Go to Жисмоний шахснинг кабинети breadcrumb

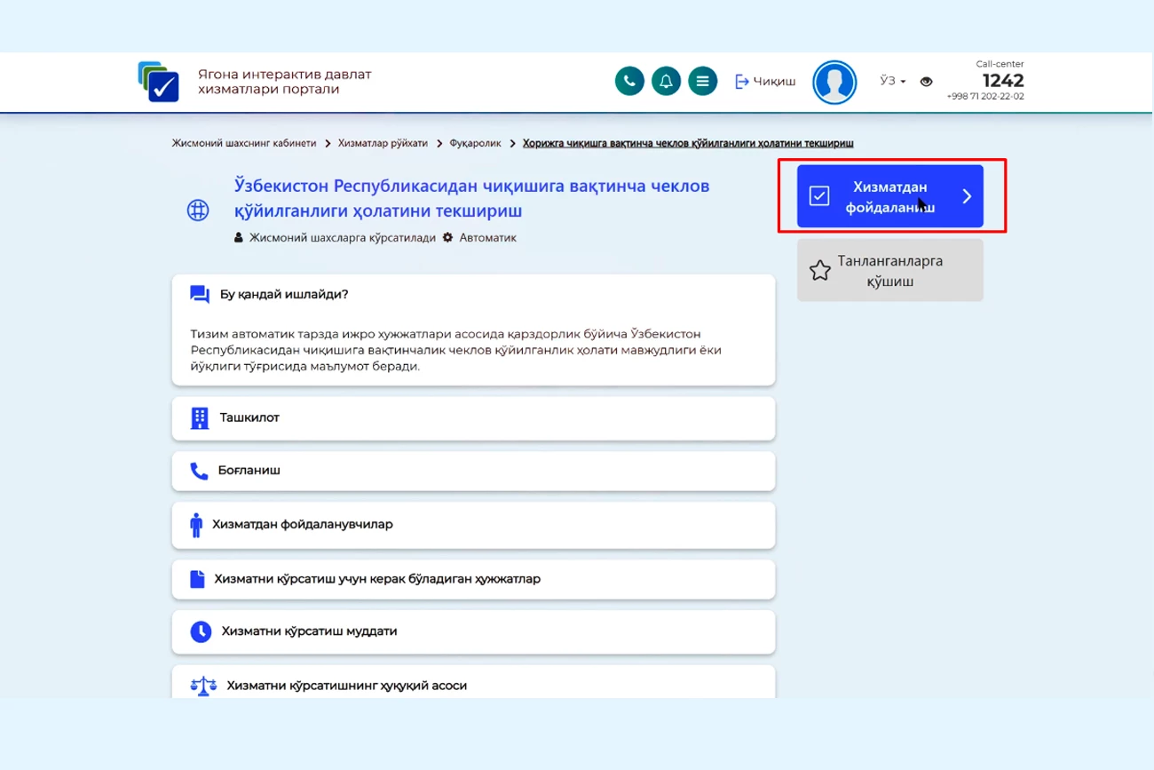[x=243, y=143]
